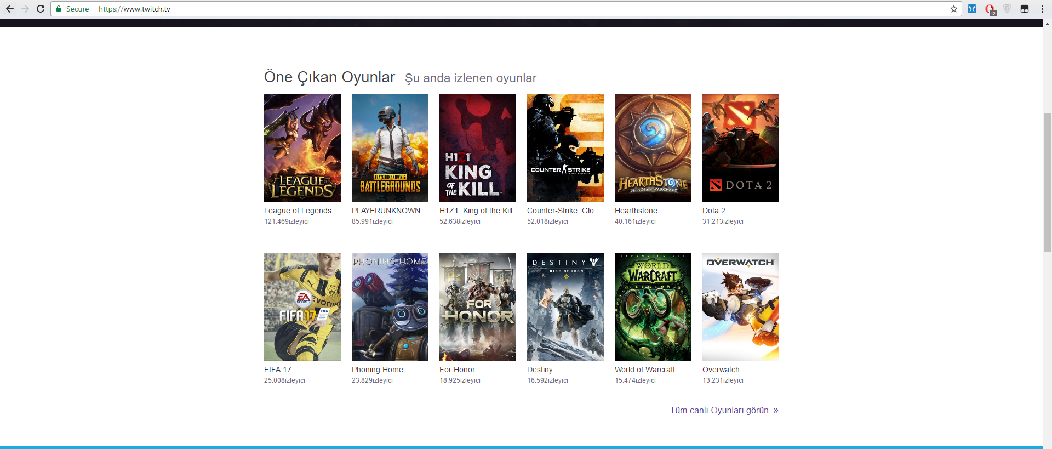The height and width of the screenshot is (449, 1052).
Task: Open Phoning Home cover art
Action: tap(390, 307)
